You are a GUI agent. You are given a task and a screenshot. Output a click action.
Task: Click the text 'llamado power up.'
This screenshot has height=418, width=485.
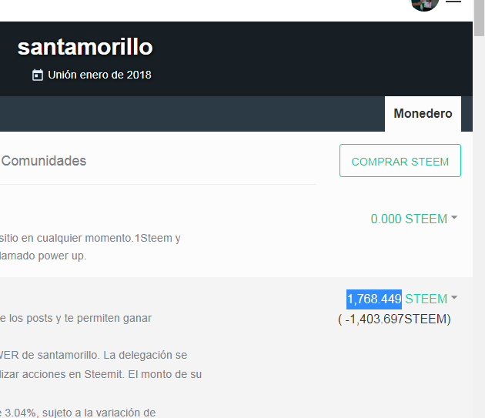tap(43, 256)
